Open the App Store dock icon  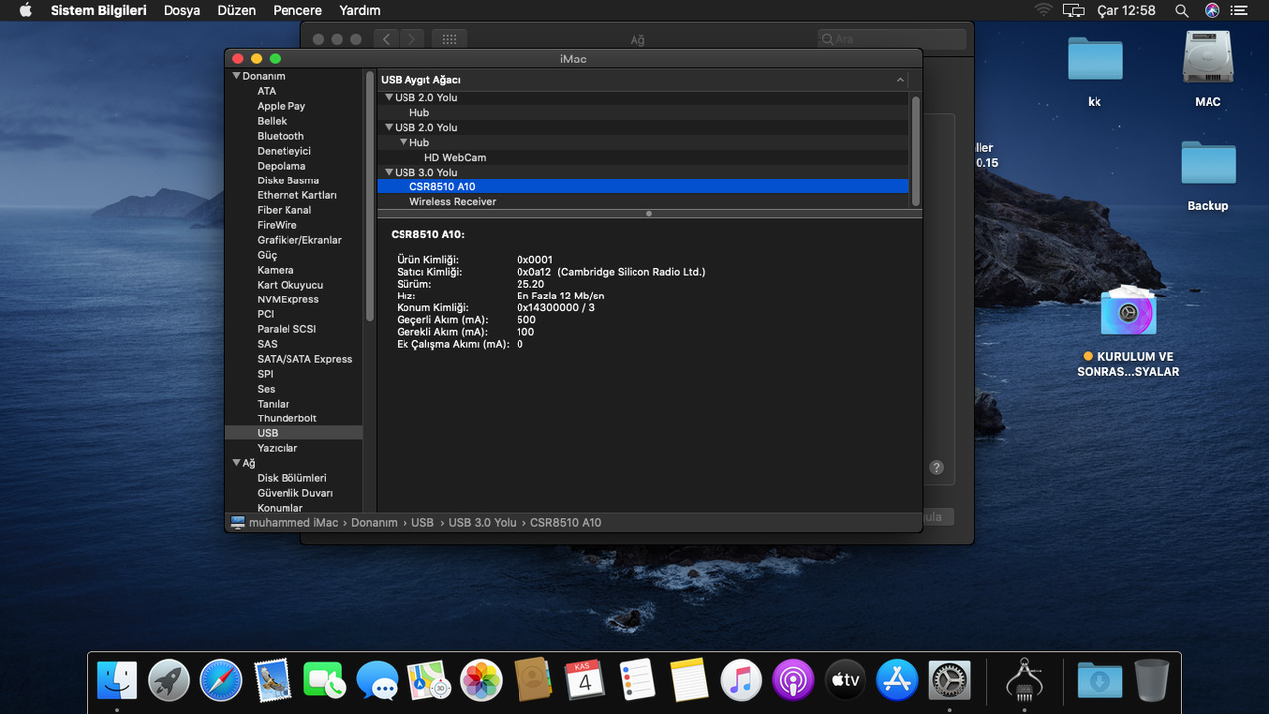click(897, 681)
